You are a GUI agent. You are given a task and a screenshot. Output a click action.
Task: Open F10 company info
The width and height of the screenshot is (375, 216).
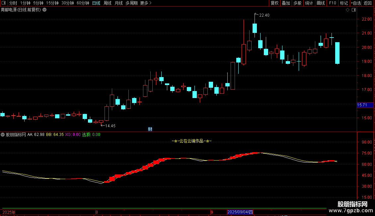(x=333, y=3)
